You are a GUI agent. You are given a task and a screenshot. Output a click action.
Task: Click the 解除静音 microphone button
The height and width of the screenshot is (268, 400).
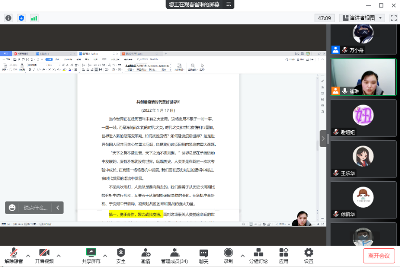click(x=14, y=255)
